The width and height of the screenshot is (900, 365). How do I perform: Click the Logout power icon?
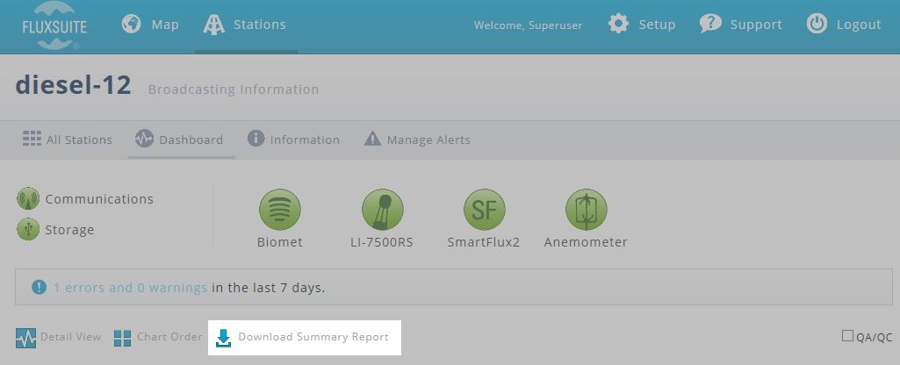pyautogui.click(x=817, y=25)
